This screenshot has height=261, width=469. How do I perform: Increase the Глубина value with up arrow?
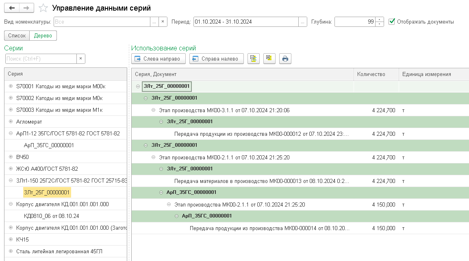pyautogui.click(x=379, y=20)
